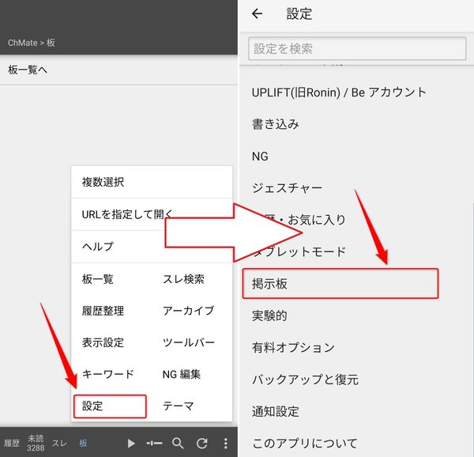474x457 pixels.
Task: Open the 掲示板 settings entry
Action: 340,284
